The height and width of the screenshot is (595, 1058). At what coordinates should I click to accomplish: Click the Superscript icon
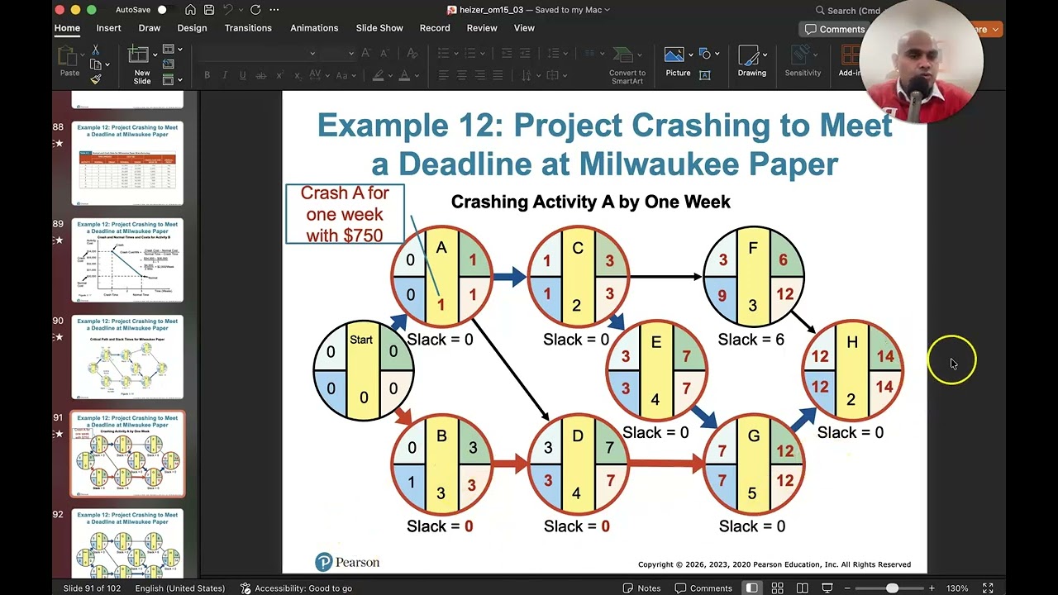(x=279, y=75)
